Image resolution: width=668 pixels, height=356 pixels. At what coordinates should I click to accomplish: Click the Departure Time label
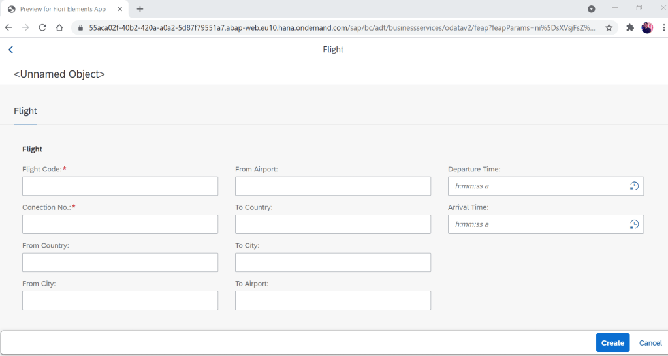474,170
